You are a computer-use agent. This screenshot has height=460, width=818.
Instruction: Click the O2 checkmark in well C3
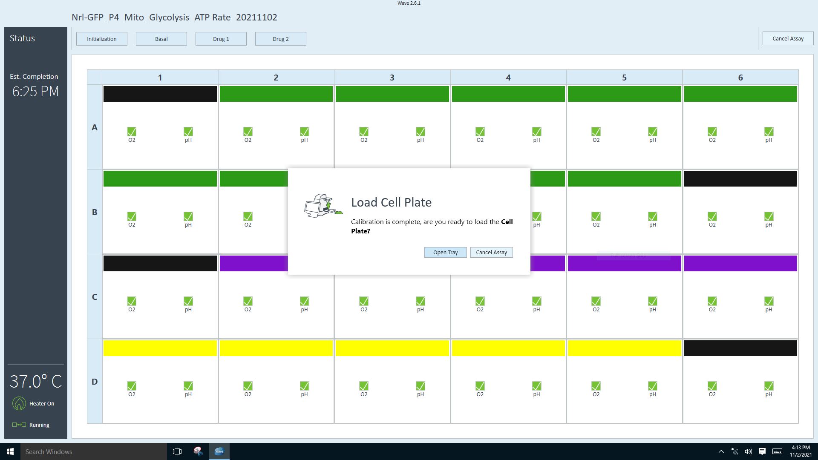point(364,301)
